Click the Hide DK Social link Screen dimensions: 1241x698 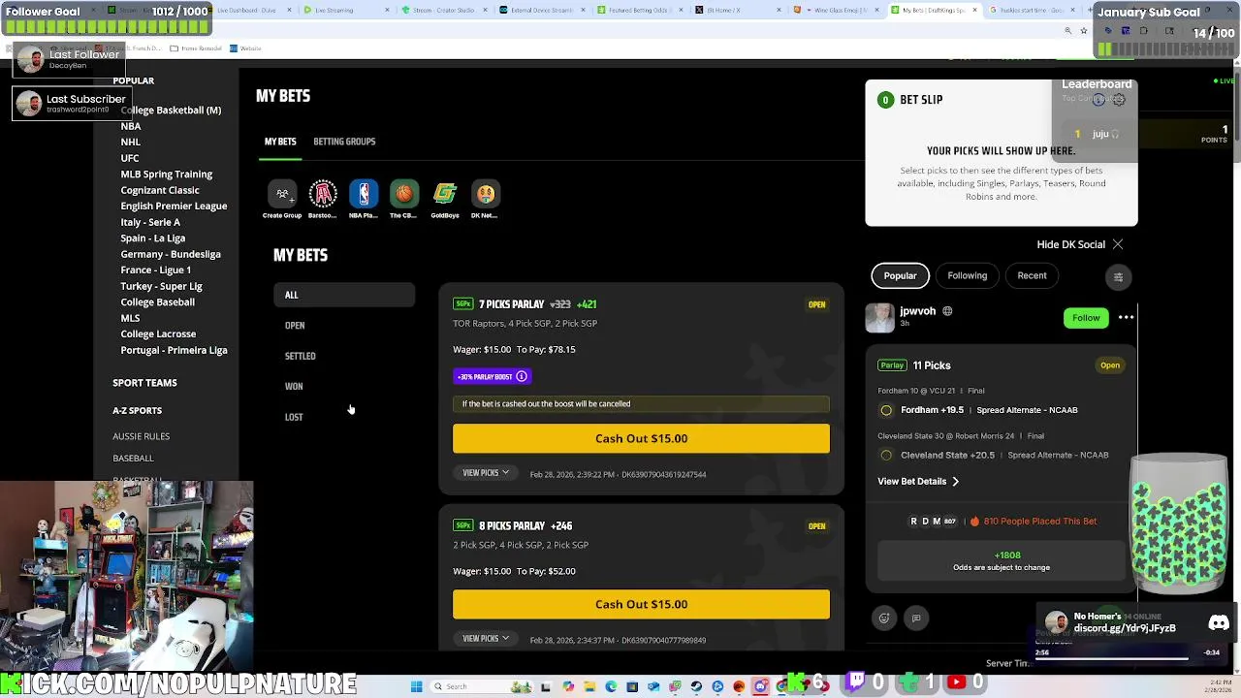(x=1070, y=244)
